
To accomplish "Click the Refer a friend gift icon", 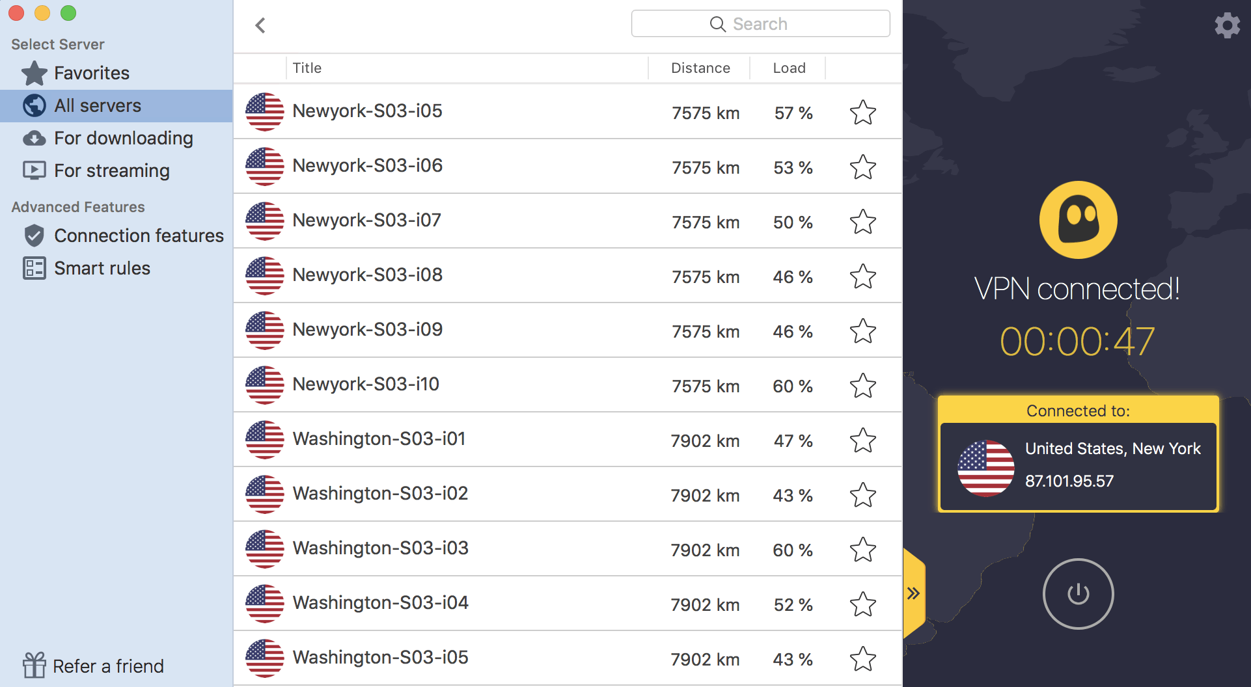I will pyautogui.click(x=34, y=666).
